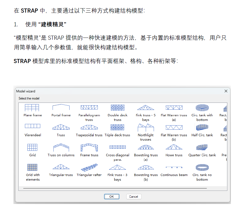Select the Truss on columns icon

(x=61, y=147)
